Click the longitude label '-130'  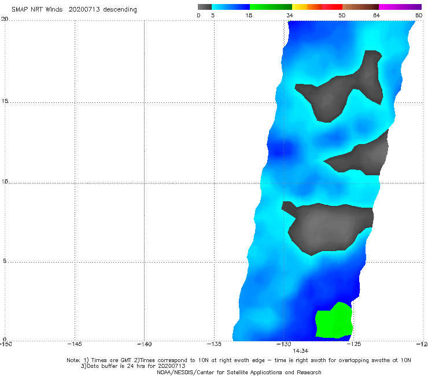[284, 344]
